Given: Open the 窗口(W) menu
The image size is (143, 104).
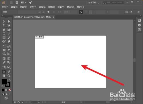Looking at the screenshot, I should click(71, 7).
